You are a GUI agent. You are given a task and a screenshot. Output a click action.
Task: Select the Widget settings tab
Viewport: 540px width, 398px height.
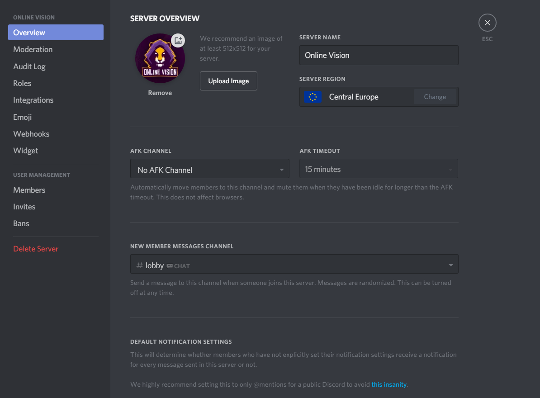26,151
